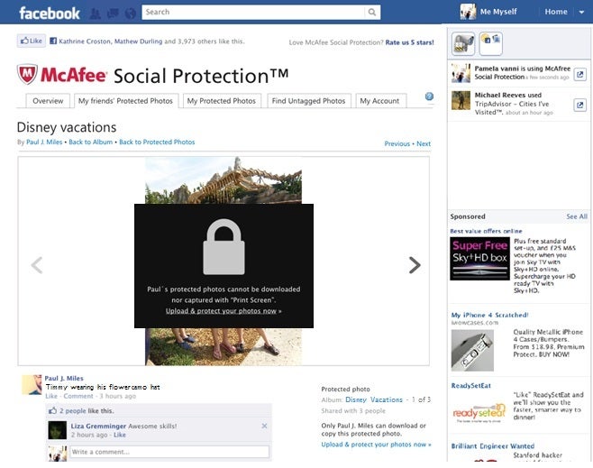Image resolution: width=593 pixels, height=468 pixels.
Task: Like Paul's photo caption
Action: 51,396
